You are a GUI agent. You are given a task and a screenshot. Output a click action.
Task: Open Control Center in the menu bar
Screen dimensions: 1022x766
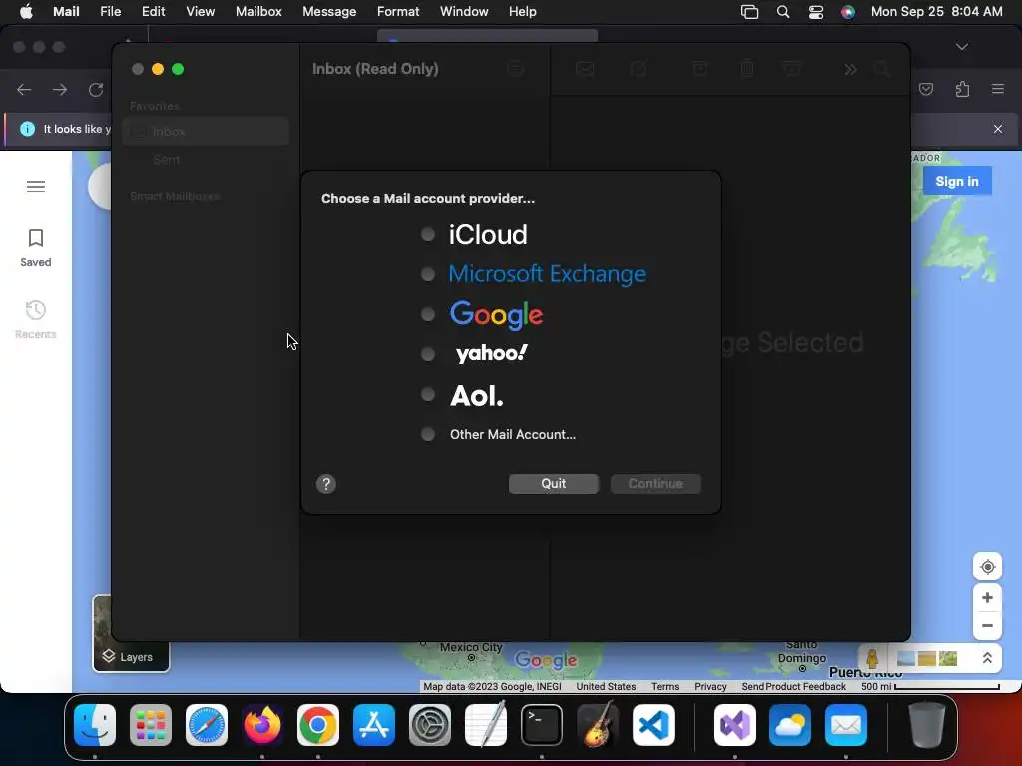816,12
